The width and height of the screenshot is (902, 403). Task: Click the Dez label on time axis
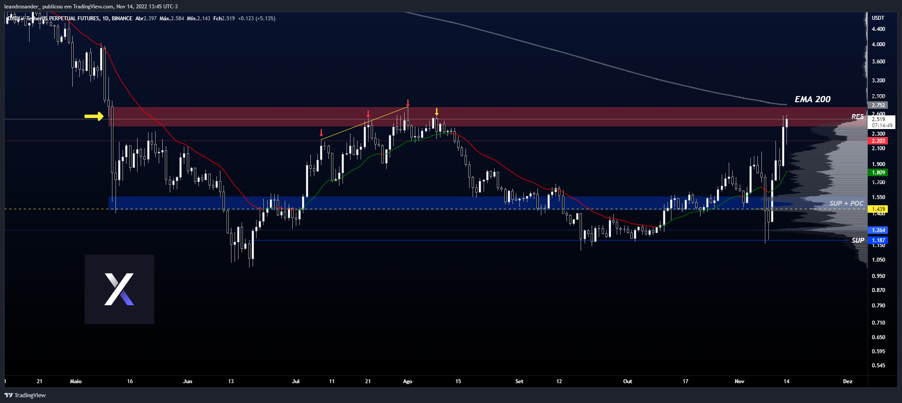pyautogui.click(x=847, y=381)
